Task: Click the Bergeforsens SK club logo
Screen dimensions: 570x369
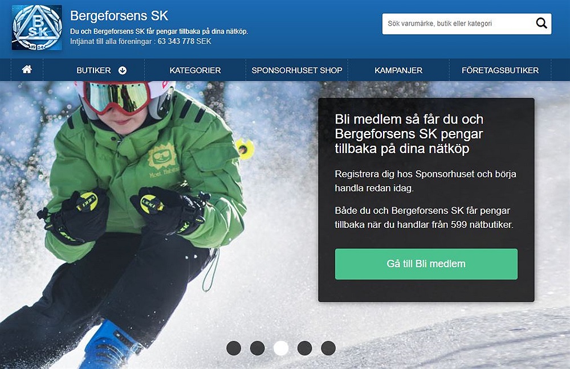Action: click(36, 27)
